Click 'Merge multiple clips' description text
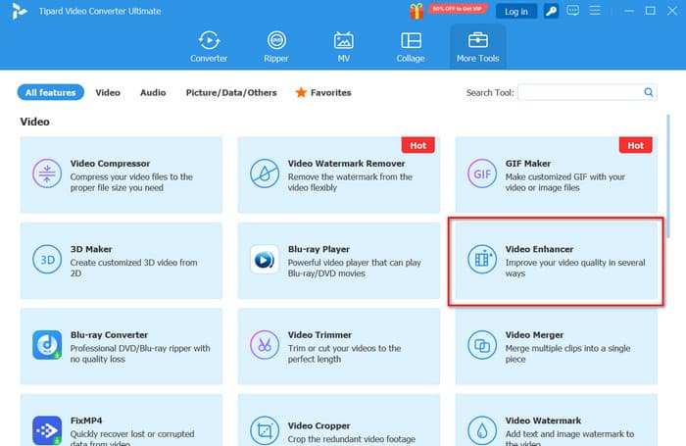 tap(567, 354)
